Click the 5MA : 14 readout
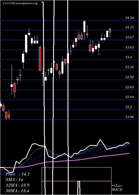139x195 pixels. click(x=14, y=180)
